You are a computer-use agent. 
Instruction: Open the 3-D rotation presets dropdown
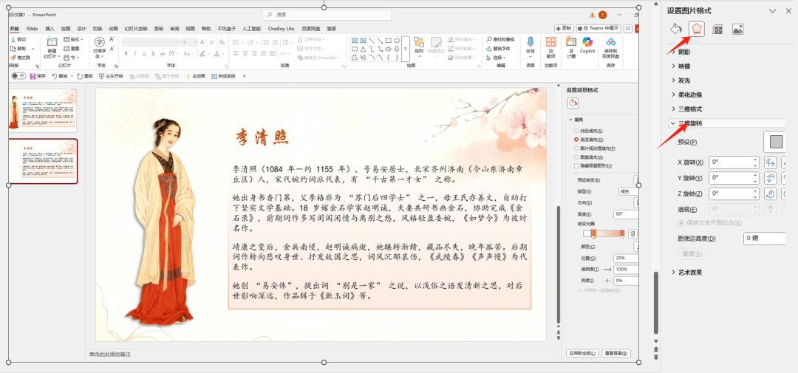click(775, 142)
